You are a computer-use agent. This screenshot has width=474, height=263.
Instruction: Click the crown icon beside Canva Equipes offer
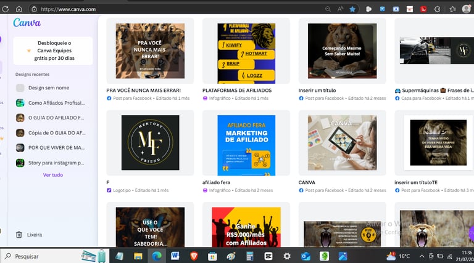pos(29,51)
